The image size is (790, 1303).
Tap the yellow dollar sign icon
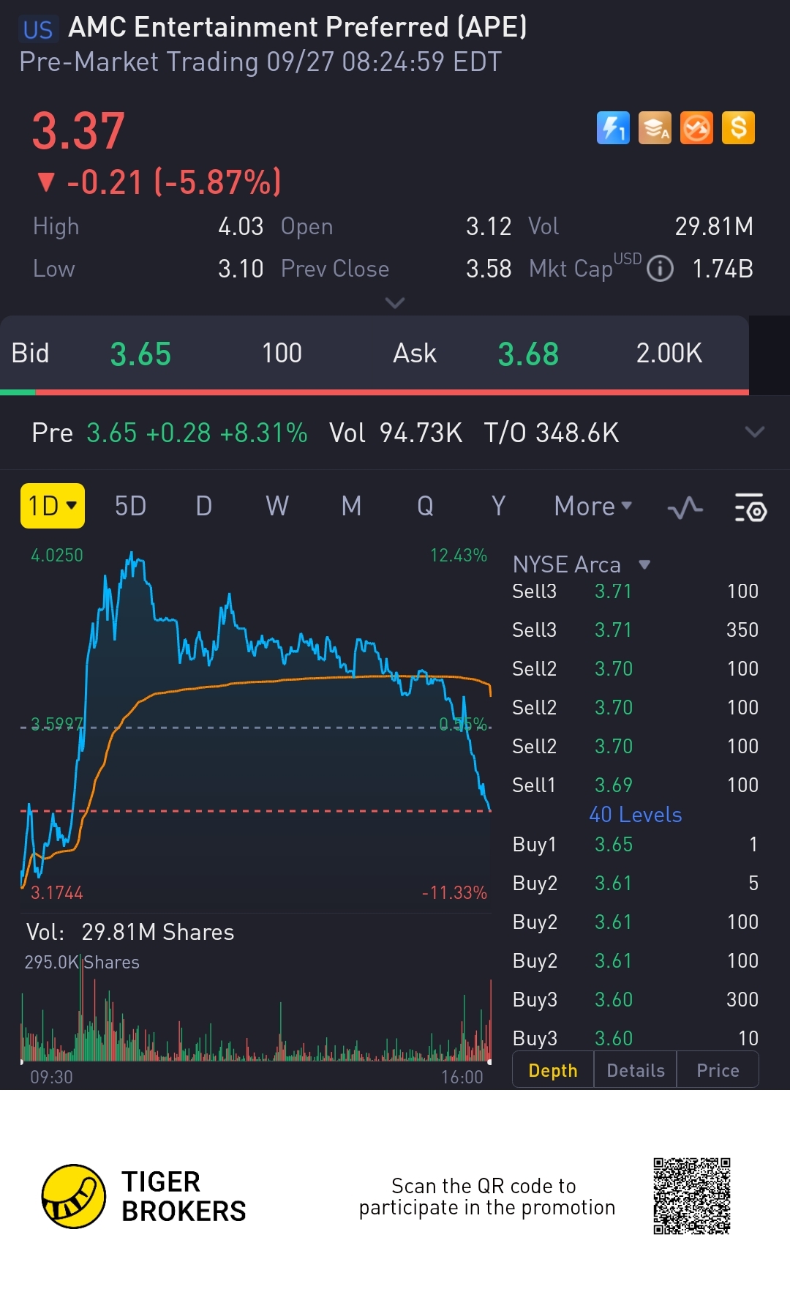(738, 128)
